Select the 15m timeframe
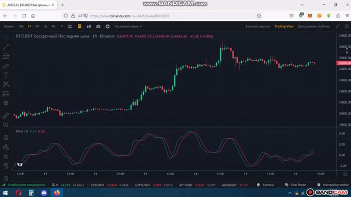The height and width of the screenshot is (197, 351). (x=21, y=26)
